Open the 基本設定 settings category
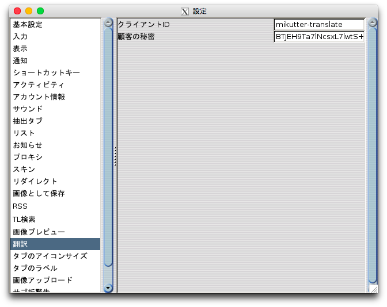This screenshot has height=307, width=387. tap(55, 24)
